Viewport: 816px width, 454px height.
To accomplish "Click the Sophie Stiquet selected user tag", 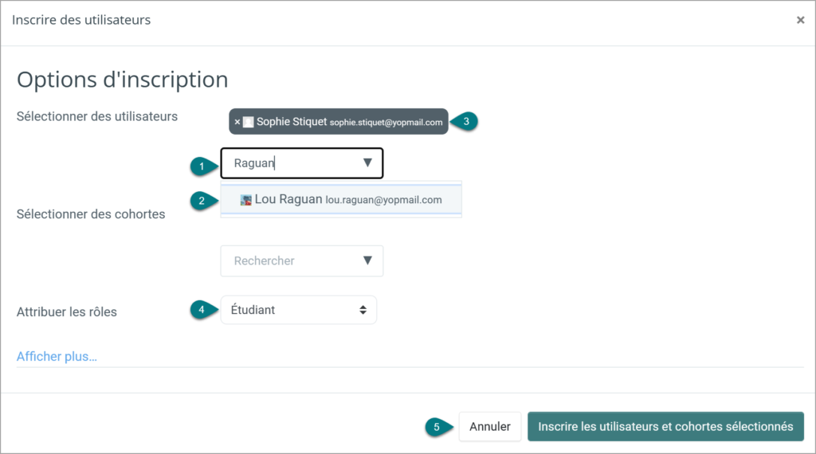I will click(338, 122).
